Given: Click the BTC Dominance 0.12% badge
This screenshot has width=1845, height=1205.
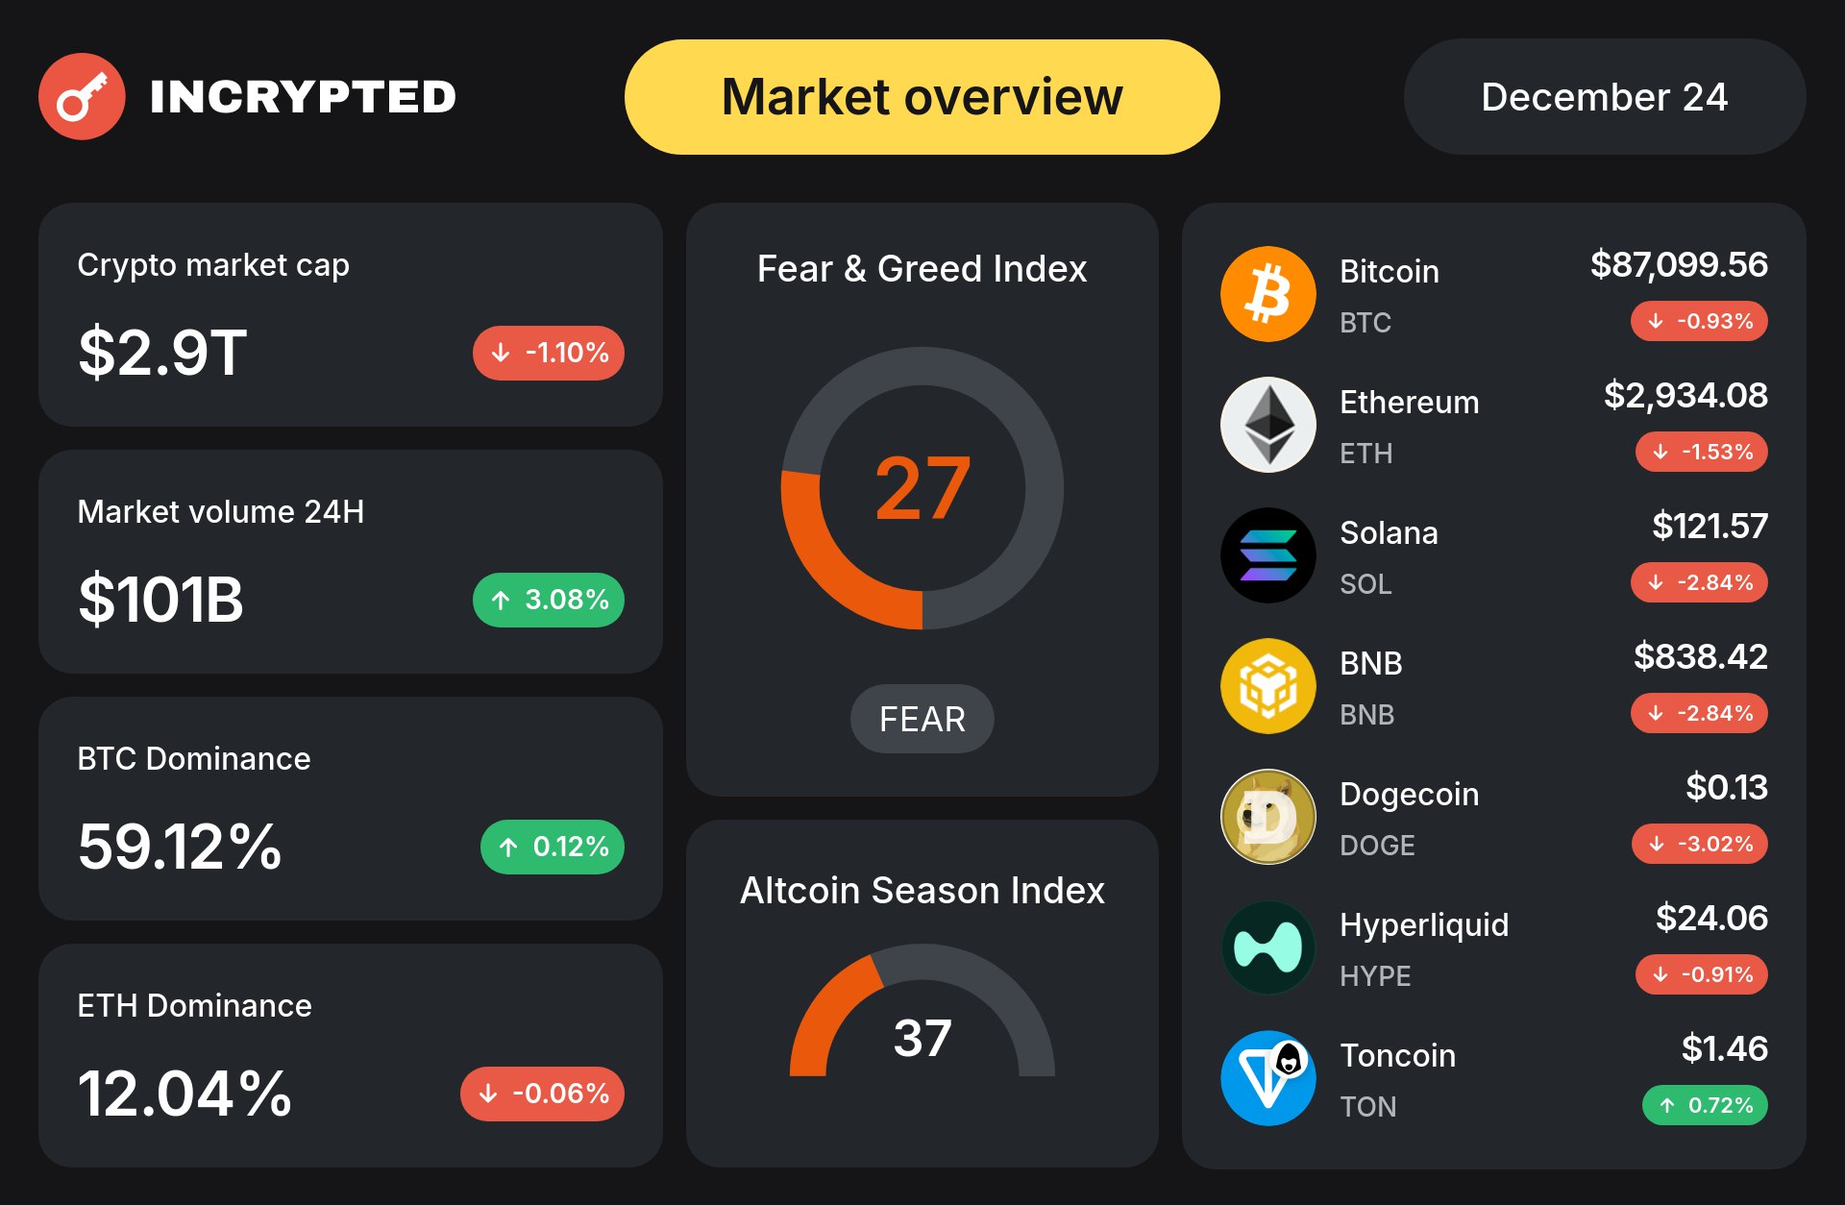Looking at the screenshot, I should pos(552,847).
